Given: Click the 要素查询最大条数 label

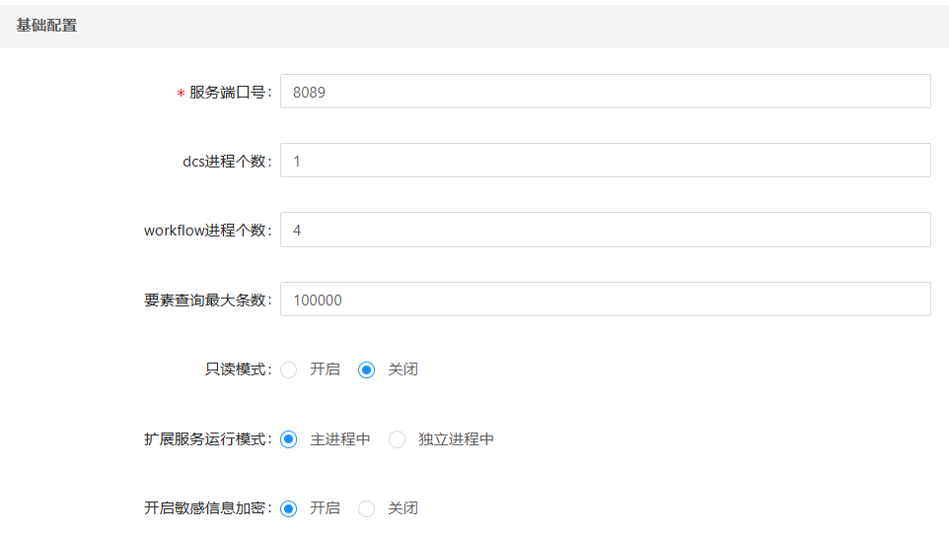Looking at the screenshot, I should click(x=206, y=301).
